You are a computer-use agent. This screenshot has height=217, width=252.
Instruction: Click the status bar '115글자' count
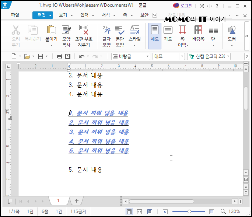pos(78,211)
